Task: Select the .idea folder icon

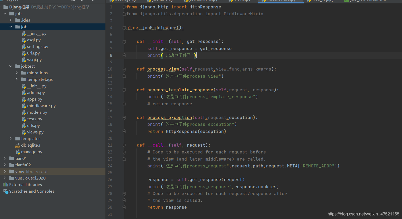Action: (x=18, y=20)
